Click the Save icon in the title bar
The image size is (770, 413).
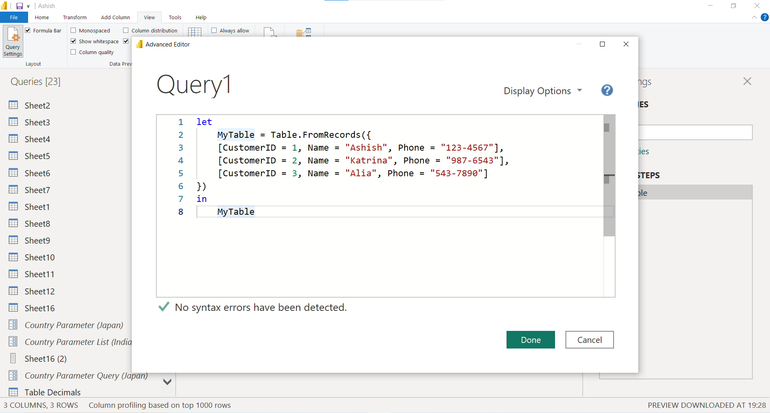tap(19, 6)
